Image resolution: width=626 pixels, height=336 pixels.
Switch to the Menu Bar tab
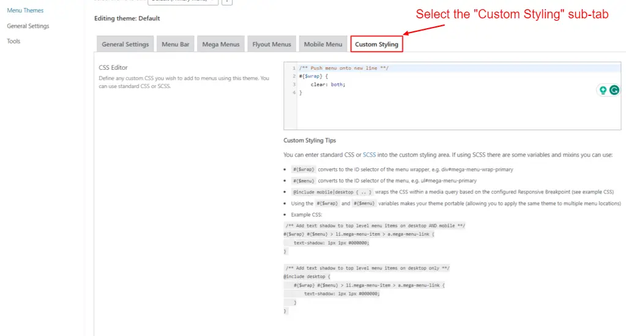click(x=175, y=44)
